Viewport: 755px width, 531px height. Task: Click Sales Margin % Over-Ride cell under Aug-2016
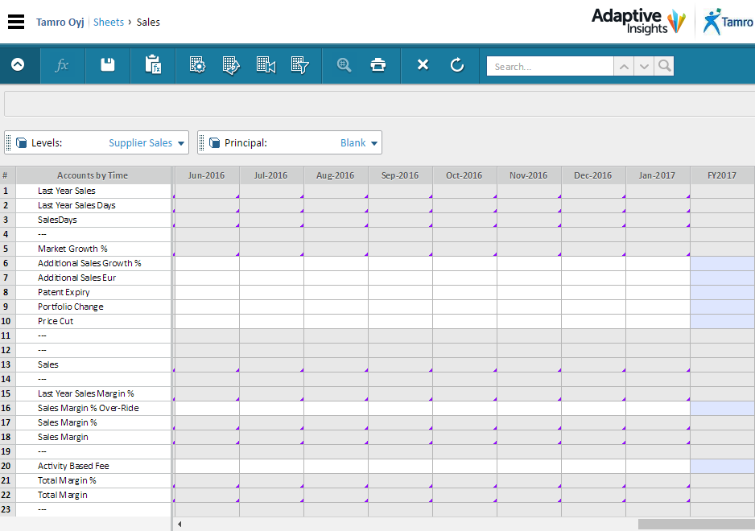tap(336, 408)
